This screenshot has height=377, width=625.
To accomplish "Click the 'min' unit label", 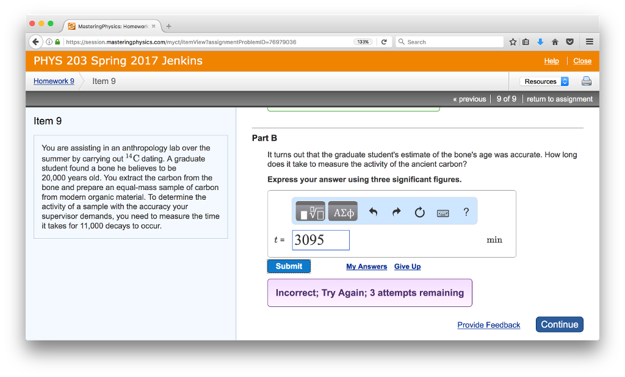I will click(x=494, y=240).
